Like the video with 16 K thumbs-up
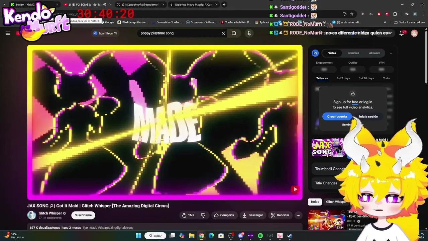The height and width of the screenshot is (241, 428). click(x=188, y=215)
